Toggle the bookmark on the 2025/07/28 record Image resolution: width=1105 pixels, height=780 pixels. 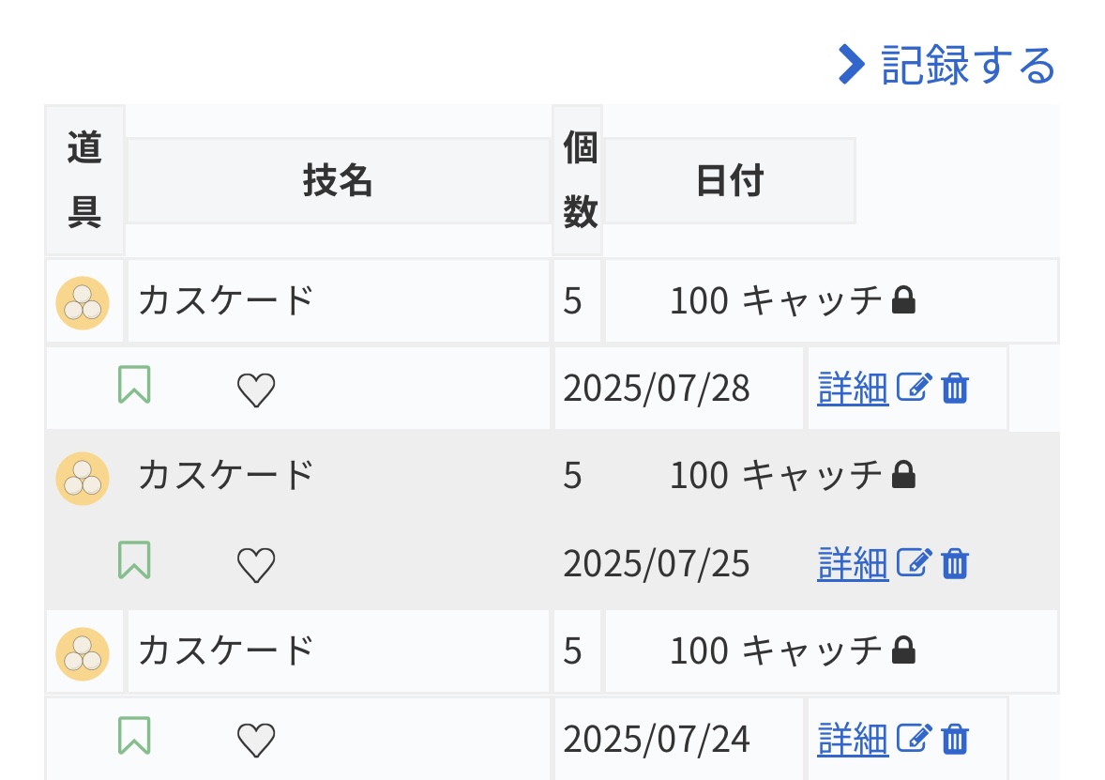[x=134, y=386]
